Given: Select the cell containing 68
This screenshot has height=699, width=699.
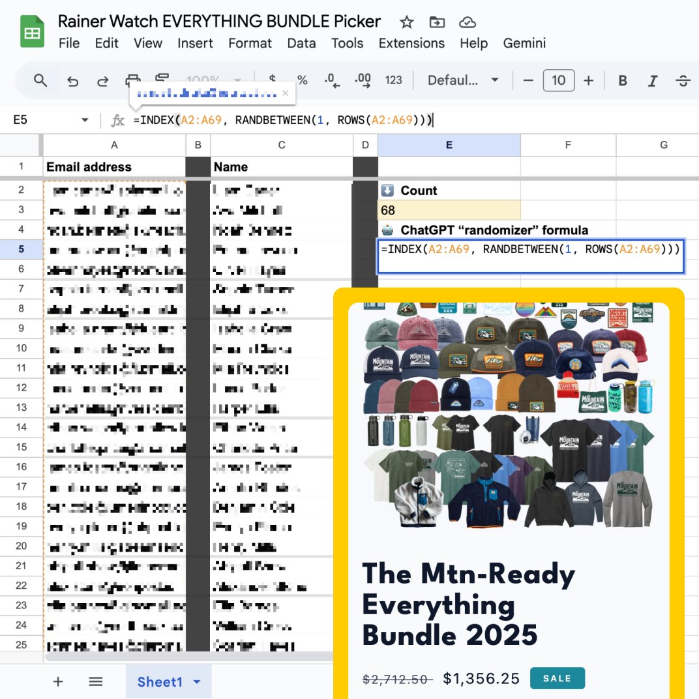Looking at the screenshot, I should 449,210.
